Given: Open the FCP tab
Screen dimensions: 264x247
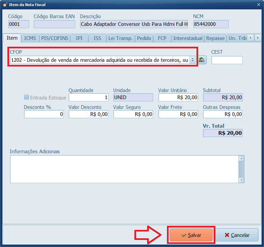Looking at the screenshot, I should (x=162, y=38).
